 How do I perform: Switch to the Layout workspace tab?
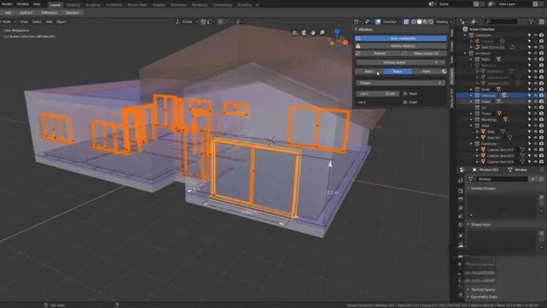click(x=55, y=5)
